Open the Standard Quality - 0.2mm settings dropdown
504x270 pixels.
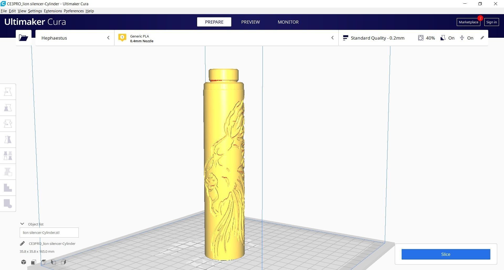coord(413,38)
